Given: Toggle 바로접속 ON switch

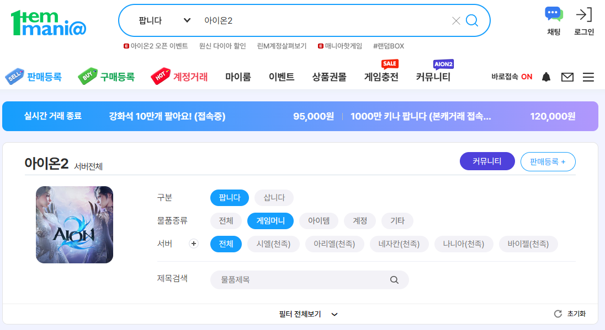Looking at the screenshot, I should pyautogui.click(x=512, y=77).
